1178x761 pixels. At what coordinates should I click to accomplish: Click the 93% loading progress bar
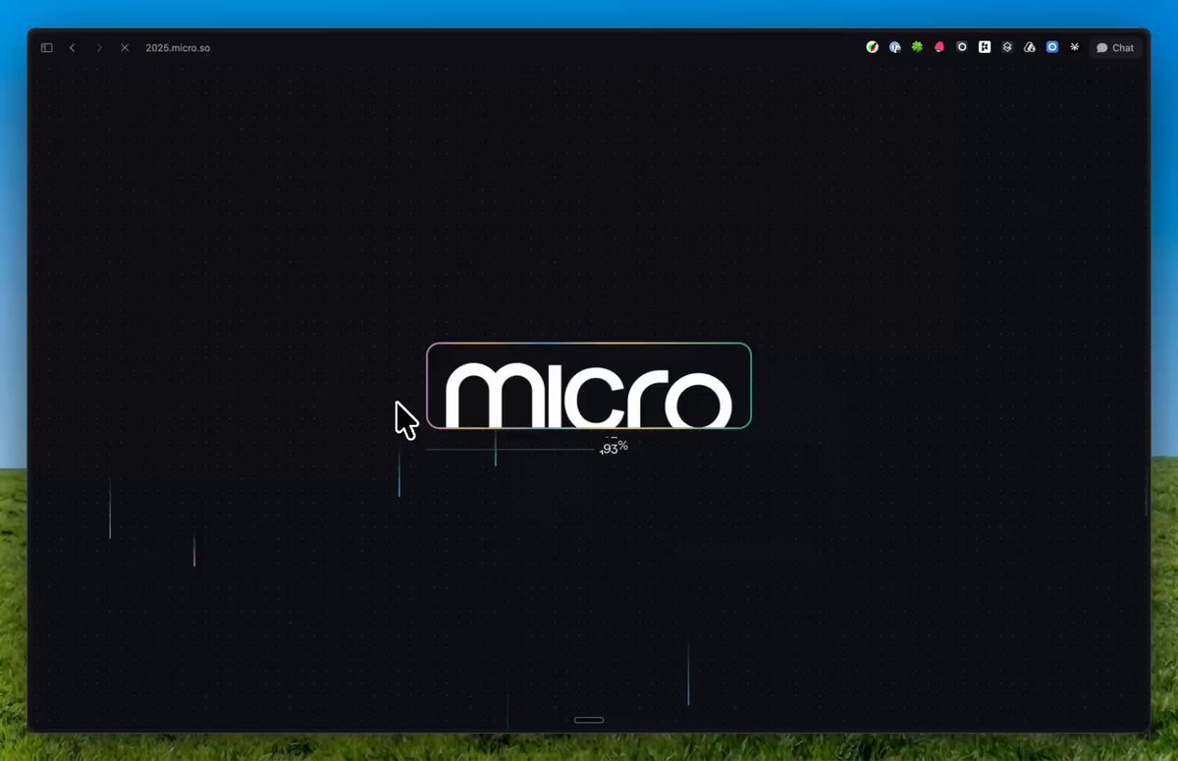pos(510,450)
